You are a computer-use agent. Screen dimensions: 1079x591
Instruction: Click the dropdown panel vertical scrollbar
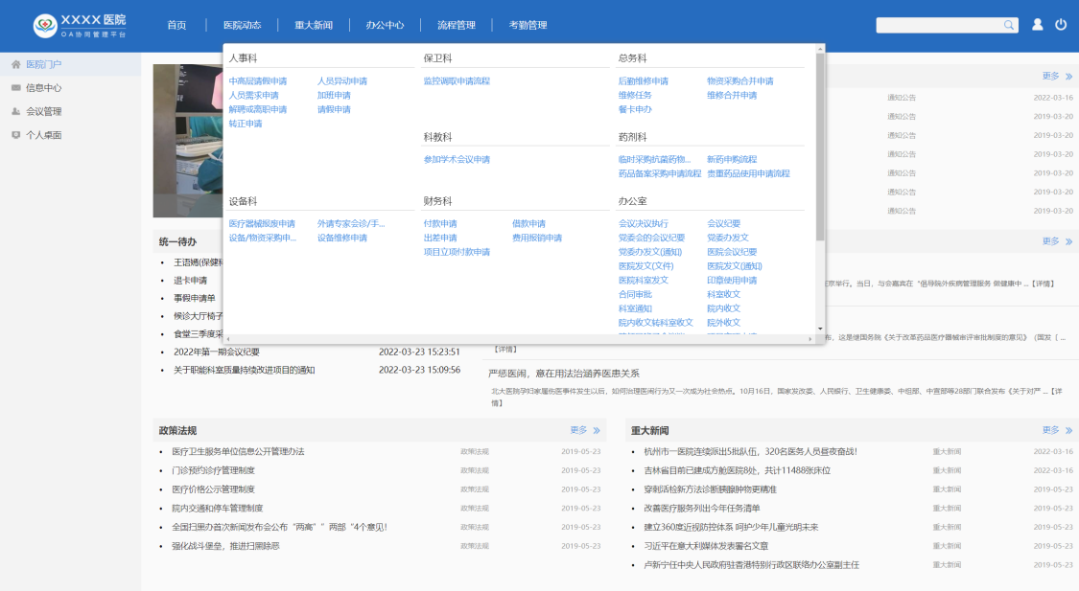[820, 144]
